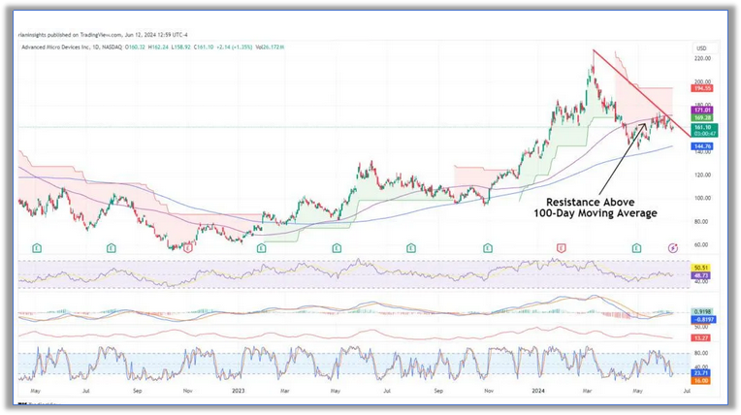Click the open value O160.32
The image size is (741, 415).
pos(135,48)
